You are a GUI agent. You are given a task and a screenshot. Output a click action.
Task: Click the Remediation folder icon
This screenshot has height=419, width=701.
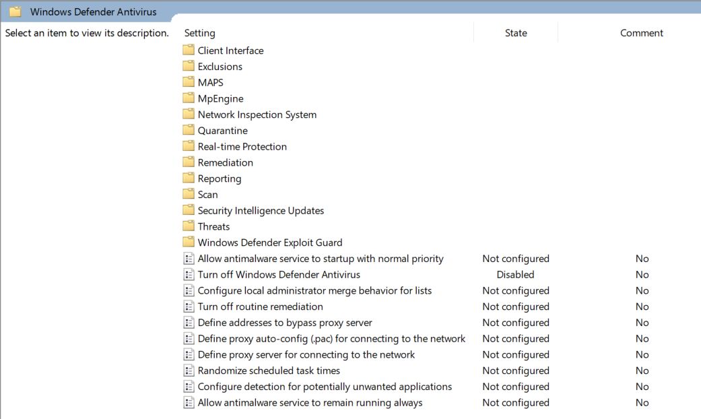pyautogui.click(x=189, y=162)
